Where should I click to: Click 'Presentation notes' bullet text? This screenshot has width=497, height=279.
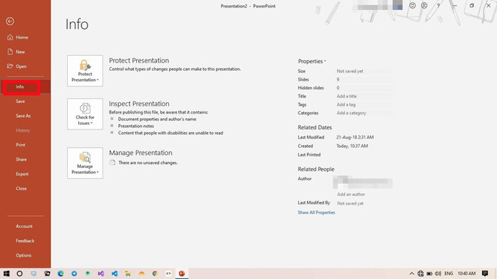click(136, 126)
